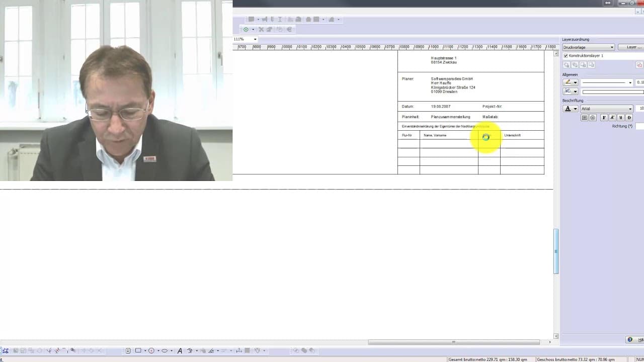The height and width of the screenshot is (362, 644).
Task: Click second layer order icon below Konstruktionslayer
Action: tap(575, 65)
